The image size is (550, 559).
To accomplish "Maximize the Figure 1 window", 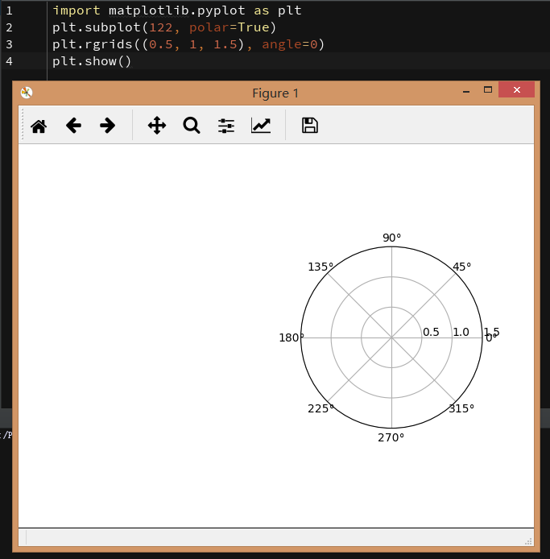I will point(488,90).
